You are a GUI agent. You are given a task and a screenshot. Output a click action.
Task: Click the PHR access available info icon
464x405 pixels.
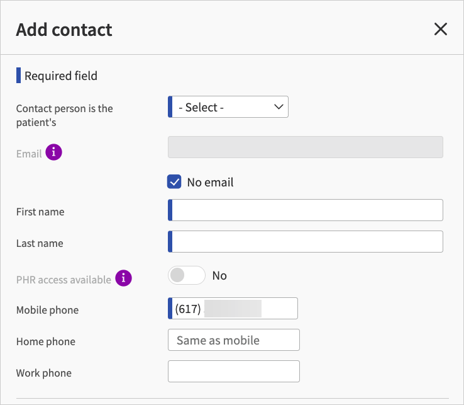(124, 278)
